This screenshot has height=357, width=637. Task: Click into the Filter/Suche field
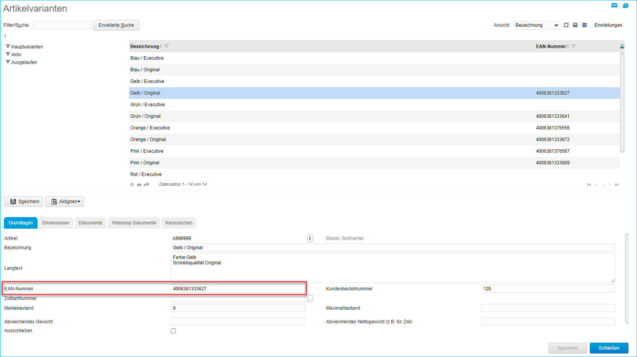62,25
